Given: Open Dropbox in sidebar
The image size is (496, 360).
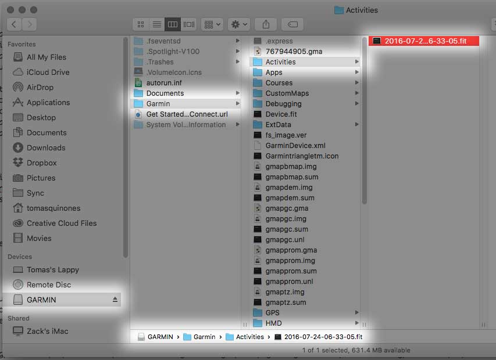Looking at the screenshot, I should (34, 163).
